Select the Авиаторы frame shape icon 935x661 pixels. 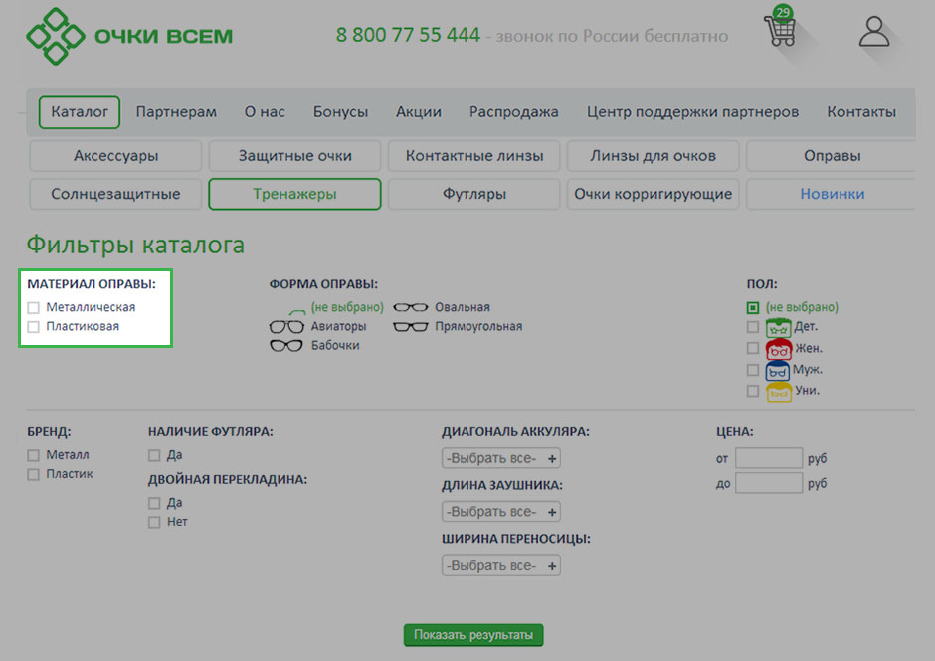(x=286, y=326)
